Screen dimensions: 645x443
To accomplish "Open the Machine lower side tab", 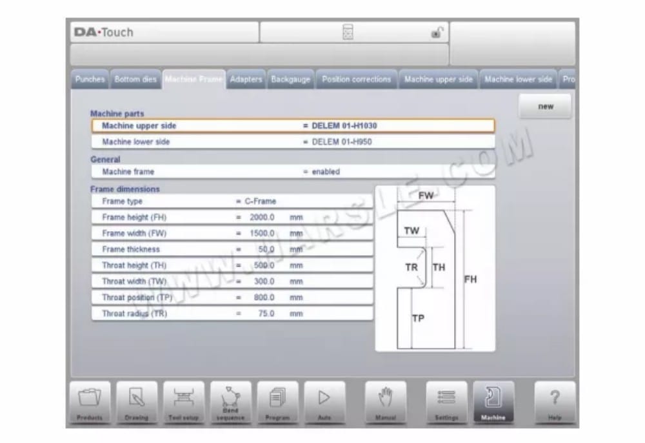I will click(518, 79).
